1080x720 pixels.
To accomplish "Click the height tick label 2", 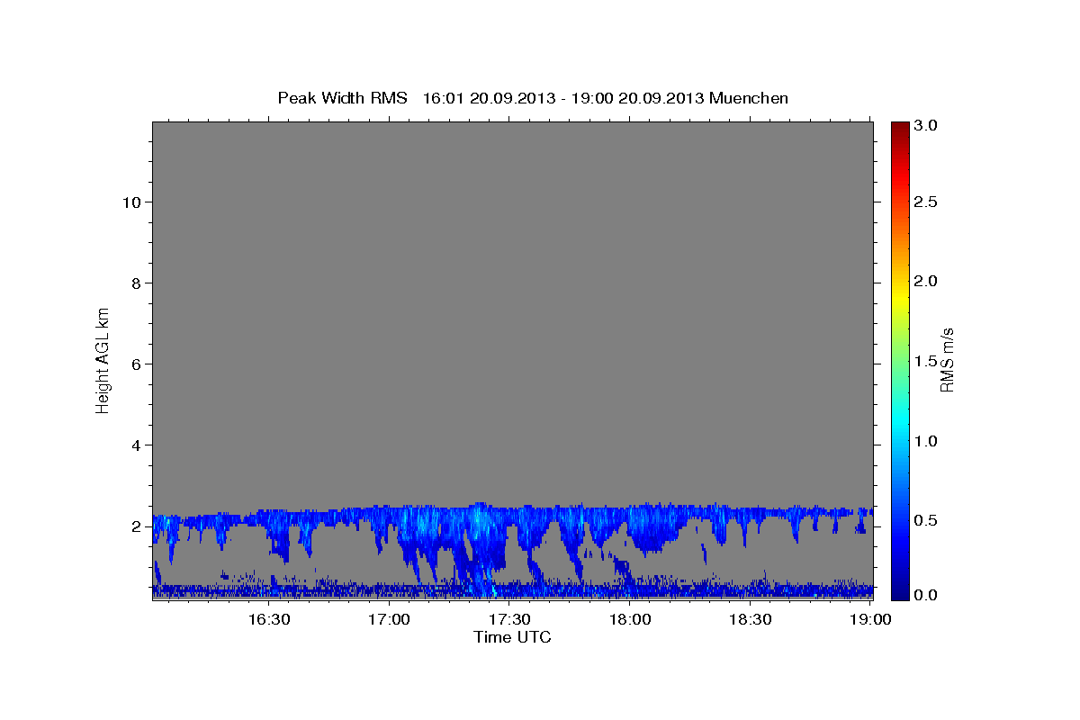I will (134, 526).
